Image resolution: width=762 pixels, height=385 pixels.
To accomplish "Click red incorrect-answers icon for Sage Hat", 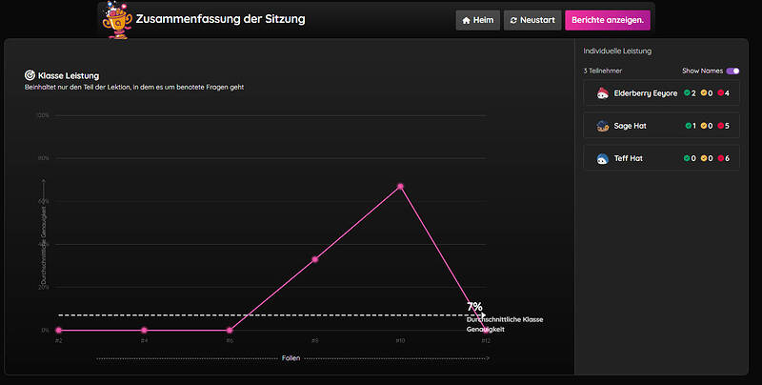I will (723, 126).
